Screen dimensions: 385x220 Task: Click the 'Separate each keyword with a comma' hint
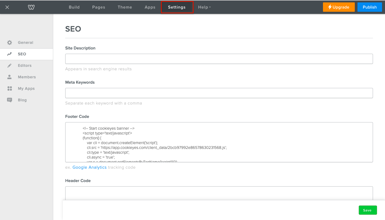[x=103, y=103]
